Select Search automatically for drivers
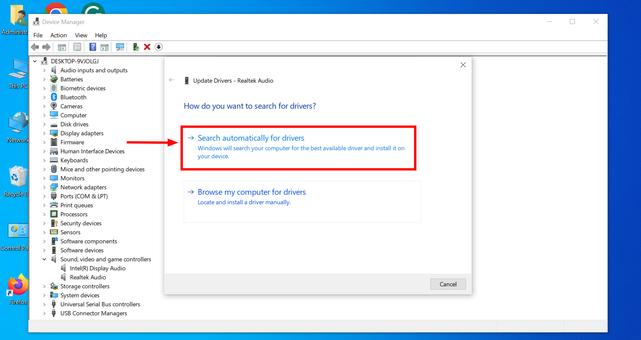 [251, 138]
